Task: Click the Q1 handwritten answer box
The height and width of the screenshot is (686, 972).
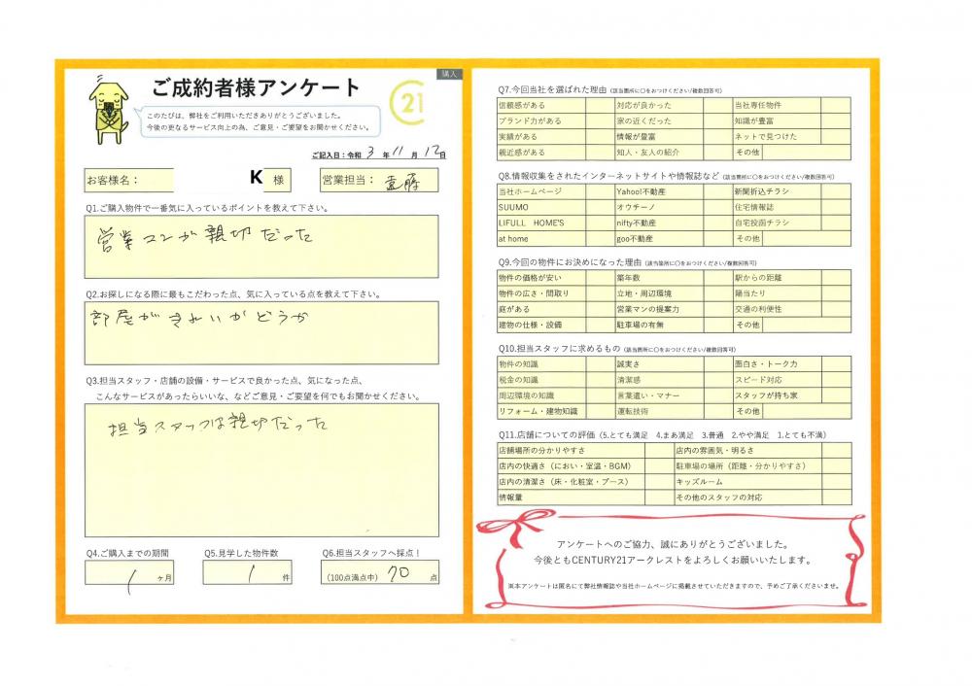Action: [x=260, y=245]
